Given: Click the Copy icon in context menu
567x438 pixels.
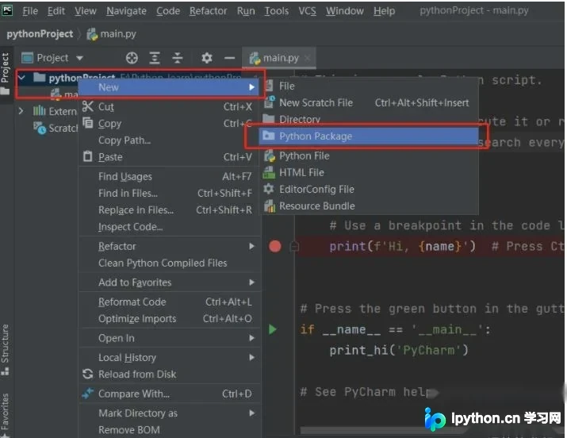Looking at the screenshot, I should [87, 123].
